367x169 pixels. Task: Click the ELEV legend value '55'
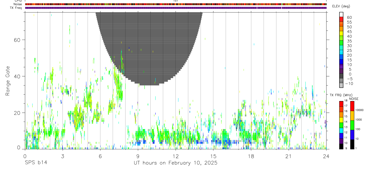[x=349, y=22]
